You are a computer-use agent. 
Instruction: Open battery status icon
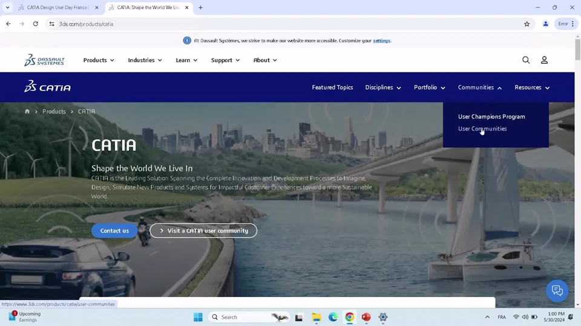click(534, 317)
